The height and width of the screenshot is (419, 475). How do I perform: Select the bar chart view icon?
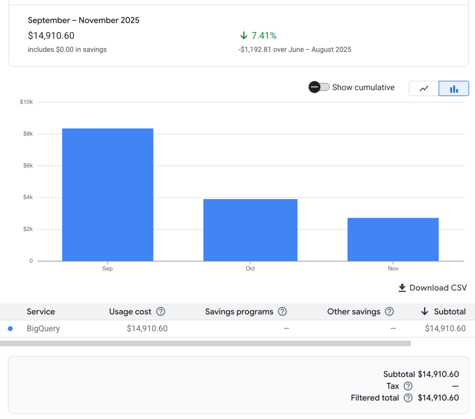[453, 88]
